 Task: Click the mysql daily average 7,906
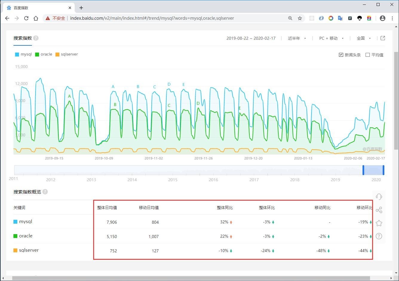coord(112,222)
